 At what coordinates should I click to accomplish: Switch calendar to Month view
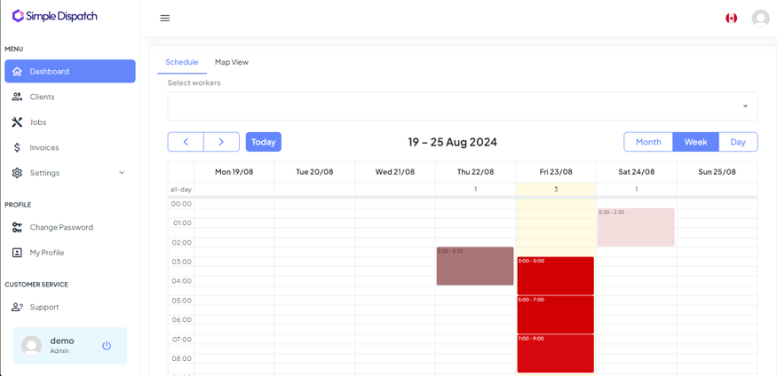648,142
